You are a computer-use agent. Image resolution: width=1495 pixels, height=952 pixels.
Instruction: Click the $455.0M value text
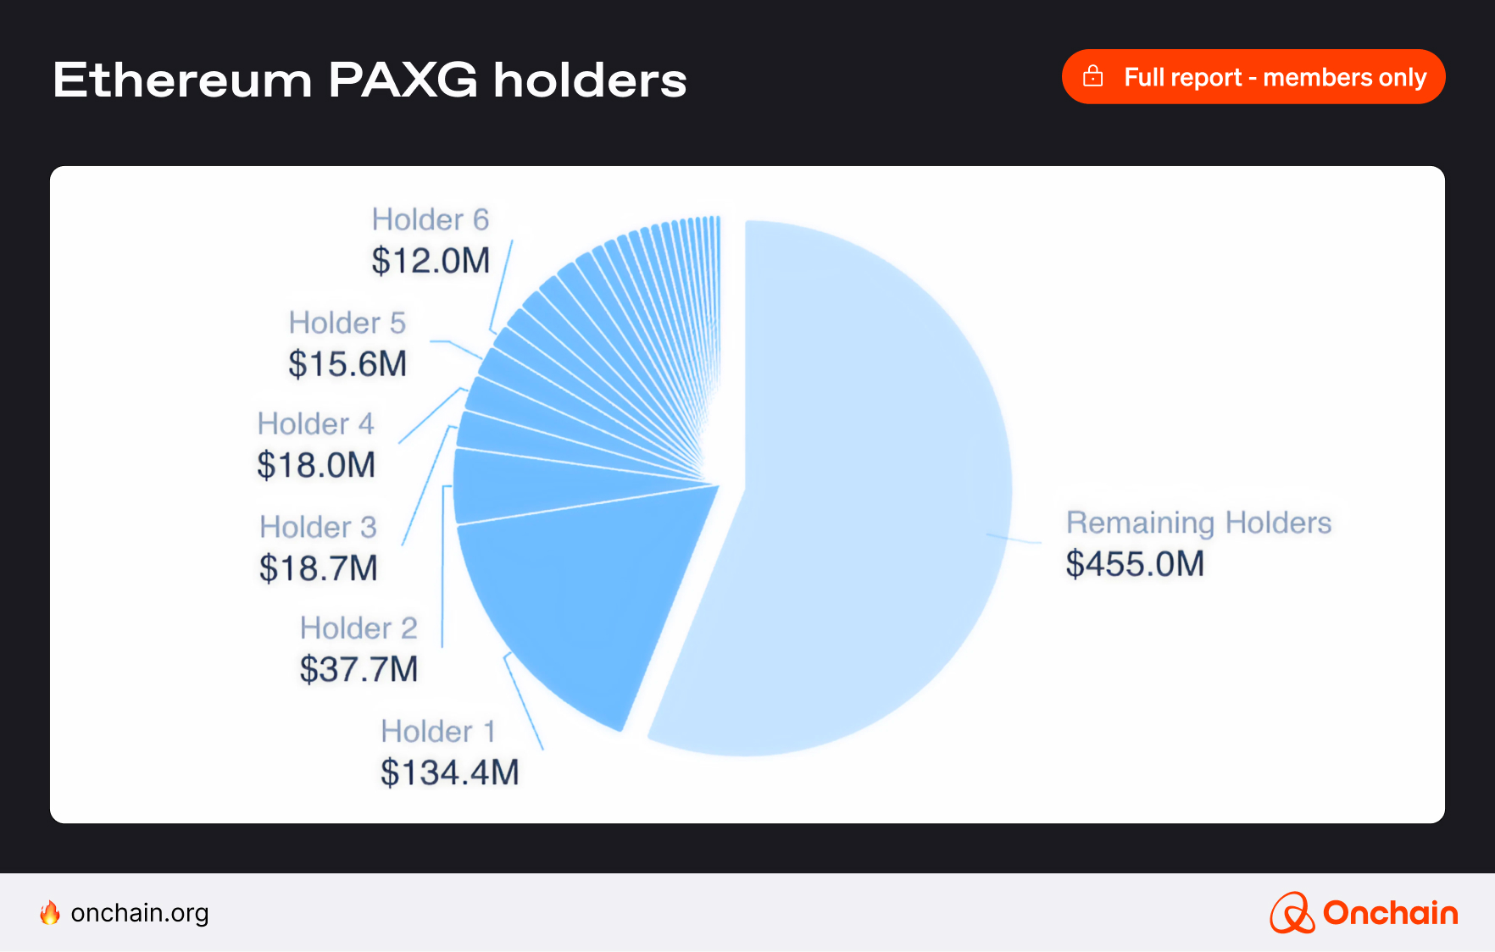point(1135,563)
